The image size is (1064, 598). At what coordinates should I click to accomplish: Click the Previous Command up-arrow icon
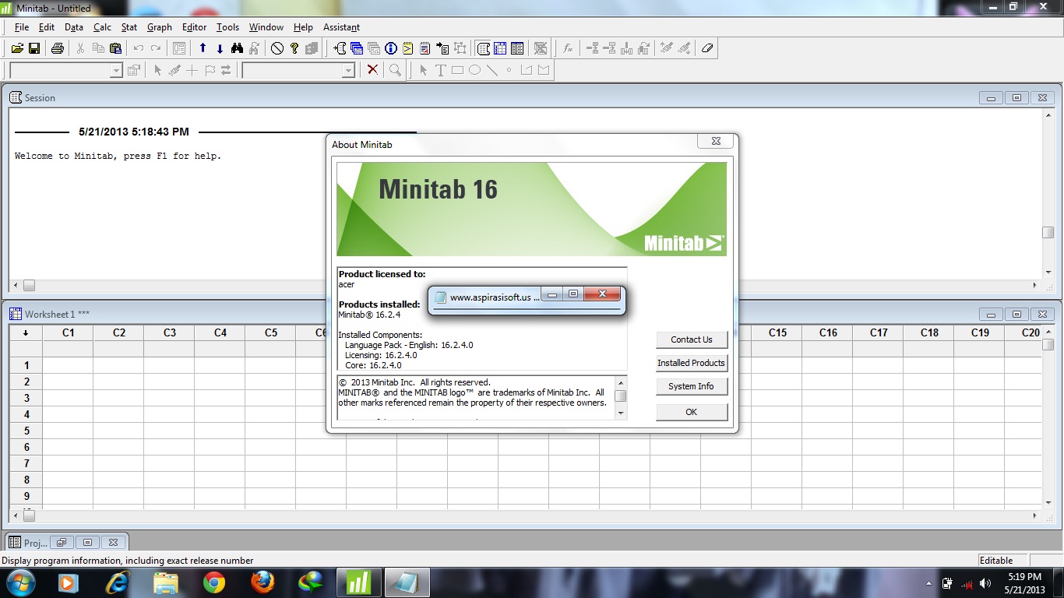(x=203, y=48)
